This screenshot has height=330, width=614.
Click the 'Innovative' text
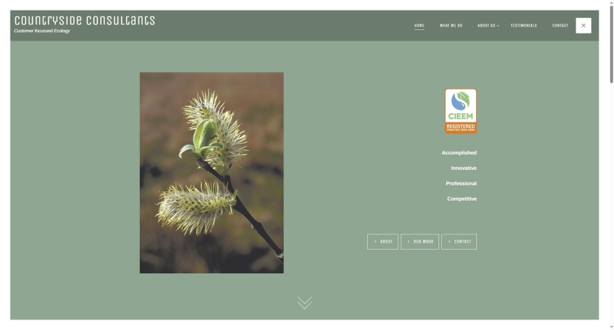tap(464, 168)
